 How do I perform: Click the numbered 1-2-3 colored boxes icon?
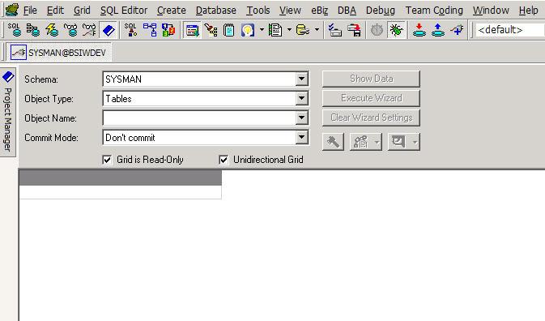(168, 30)
